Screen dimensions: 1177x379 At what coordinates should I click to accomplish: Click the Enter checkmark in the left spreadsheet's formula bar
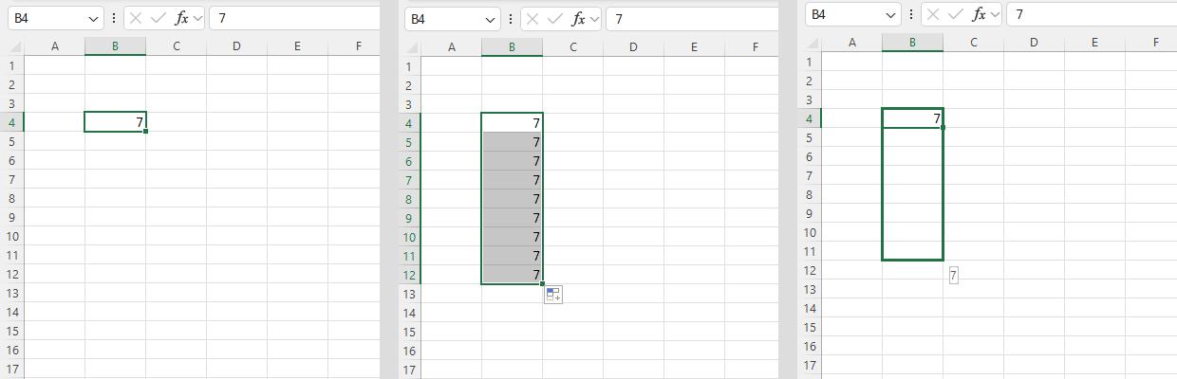(x=159, y=19)
